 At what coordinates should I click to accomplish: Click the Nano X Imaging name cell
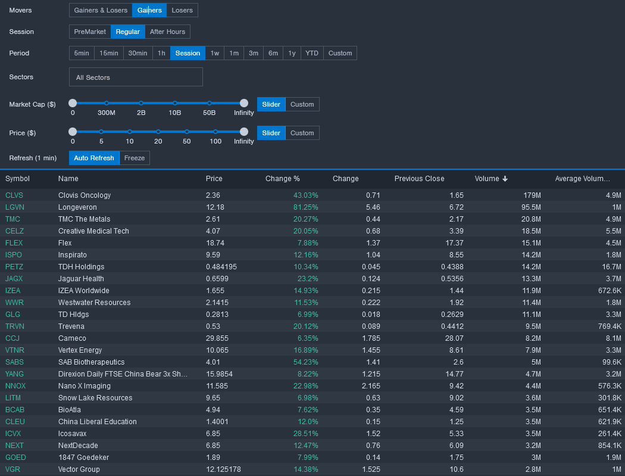(85, 386)
